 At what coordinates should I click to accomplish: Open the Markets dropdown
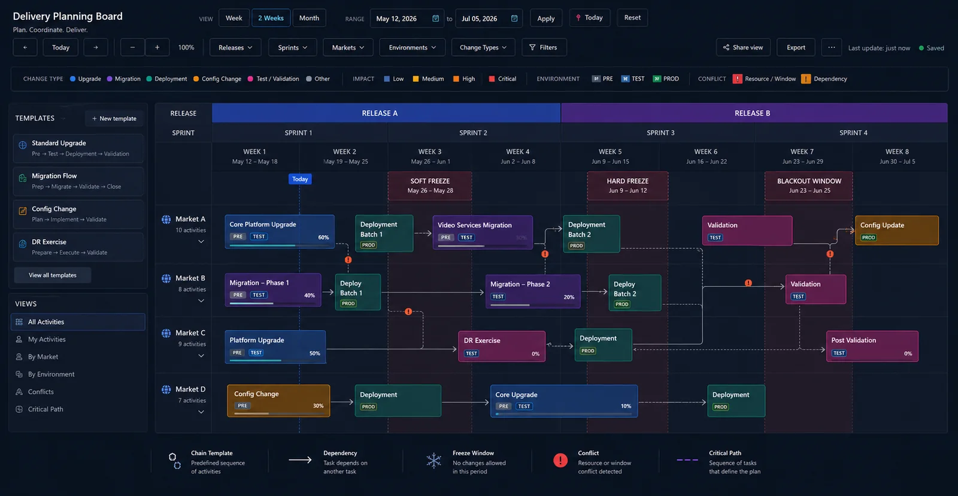click(348, 47)
